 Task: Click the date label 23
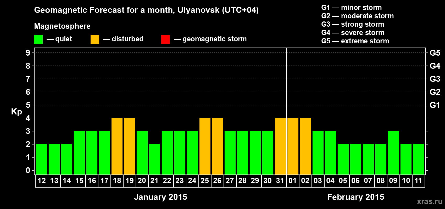click(180, 181)
